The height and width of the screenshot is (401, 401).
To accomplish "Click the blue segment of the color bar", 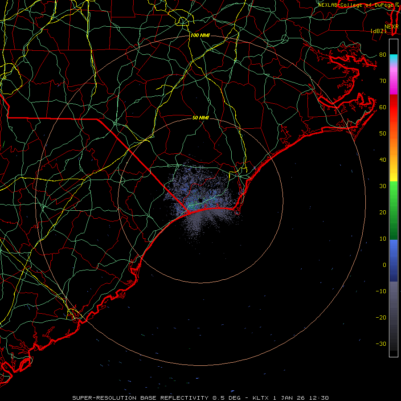I will coord(393,260).
